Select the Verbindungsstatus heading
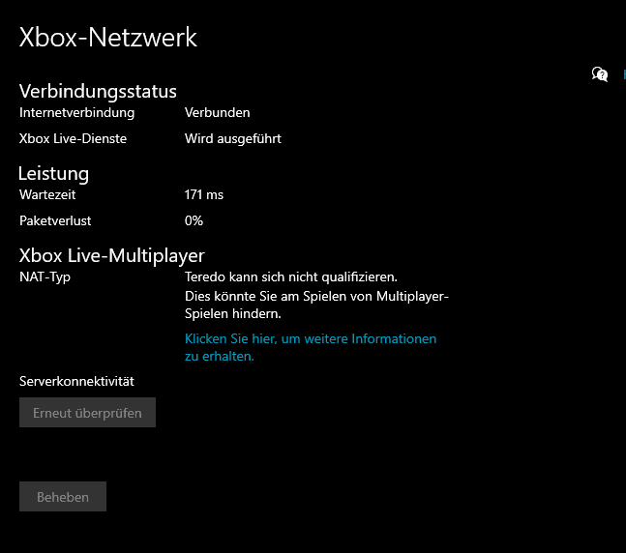Viewport: 626px width, 553px height. 98,91
